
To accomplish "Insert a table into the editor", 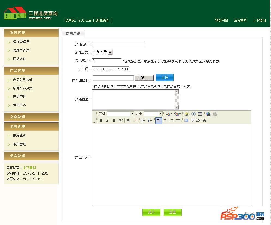I will point(200,114).
